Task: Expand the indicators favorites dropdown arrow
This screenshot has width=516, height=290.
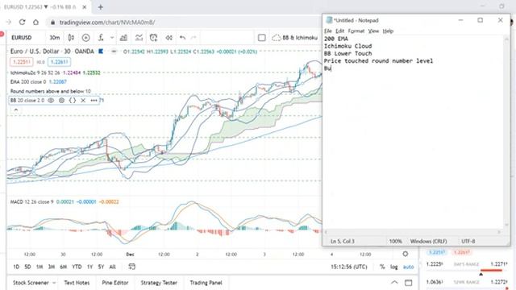Action: [x=112, y=38]
